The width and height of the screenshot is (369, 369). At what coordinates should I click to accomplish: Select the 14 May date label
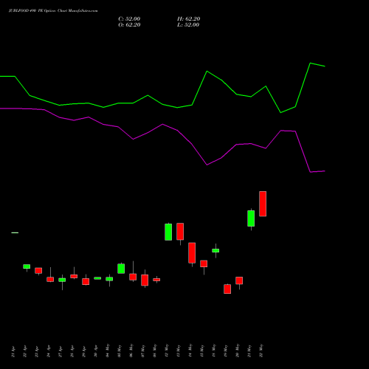click(190, 351)
